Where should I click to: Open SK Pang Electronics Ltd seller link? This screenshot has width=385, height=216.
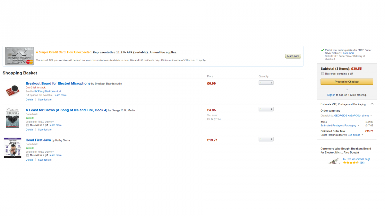pyautogui.click(x=47, y=91)
